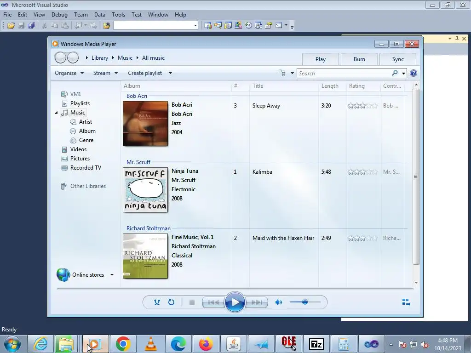The height and width of the screenshot is (353, 471).
Task: Open Microsoft Edge from the taskbar
Action: point(178,344)
